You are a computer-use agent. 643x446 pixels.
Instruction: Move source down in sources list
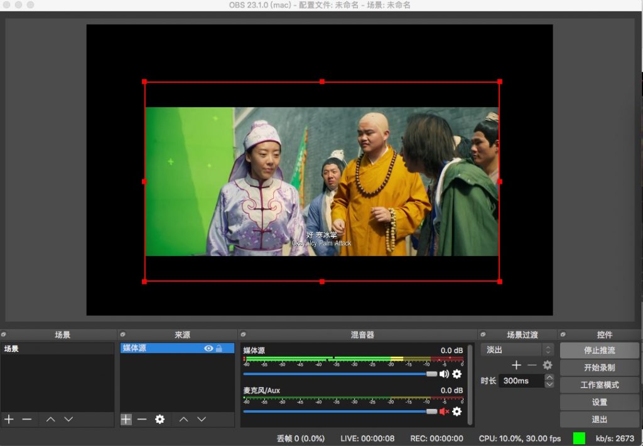pos(202,420)
